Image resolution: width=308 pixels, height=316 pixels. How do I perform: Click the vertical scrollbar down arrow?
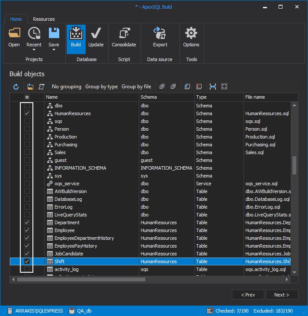(294, 272)
